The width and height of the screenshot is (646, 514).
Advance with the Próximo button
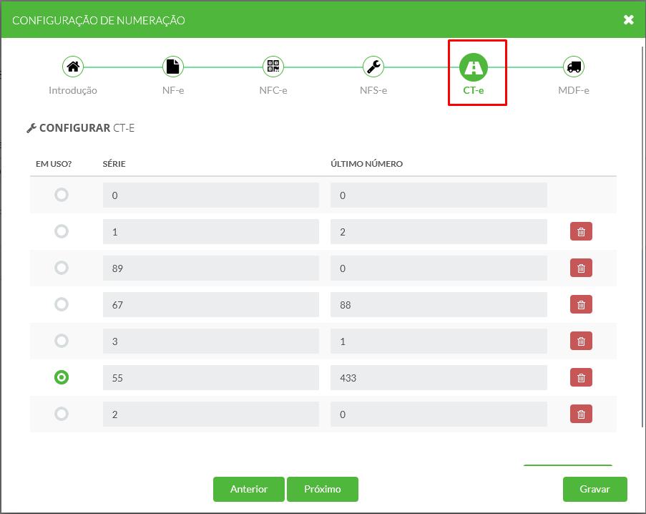(323, 489)
